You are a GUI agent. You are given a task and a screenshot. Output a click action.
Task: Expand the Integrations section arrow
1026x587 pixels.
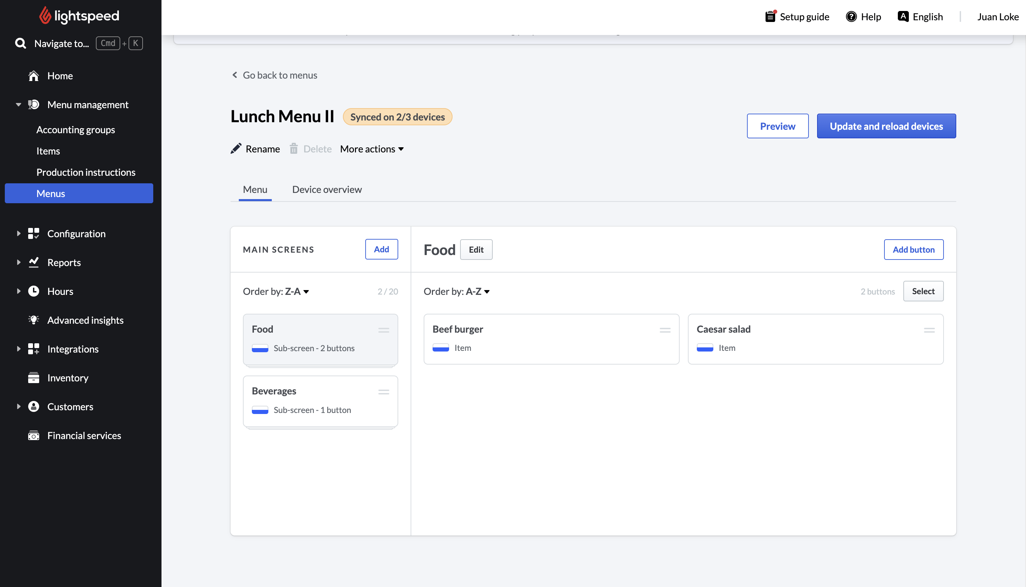(18, 349)
